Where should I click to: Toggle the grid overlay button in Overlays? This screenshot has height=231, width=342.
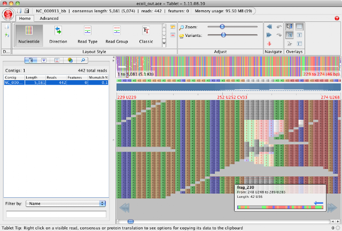click(x=299, y=27)
